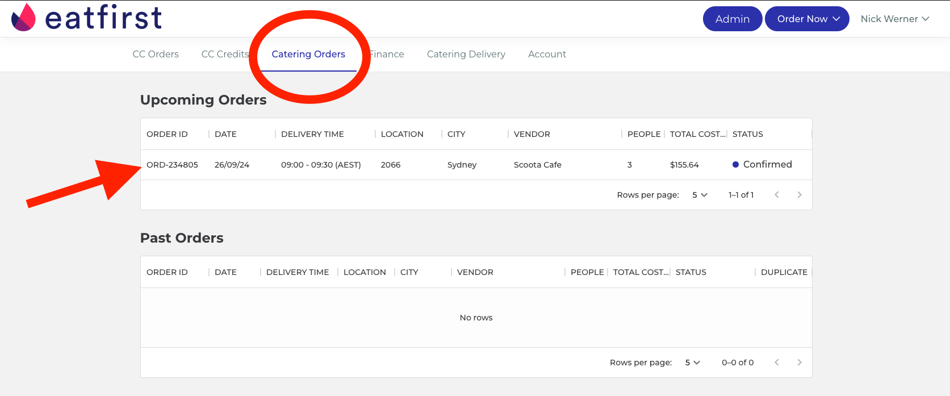Open the Account tab
950x396 pixels.
[547, 54]
